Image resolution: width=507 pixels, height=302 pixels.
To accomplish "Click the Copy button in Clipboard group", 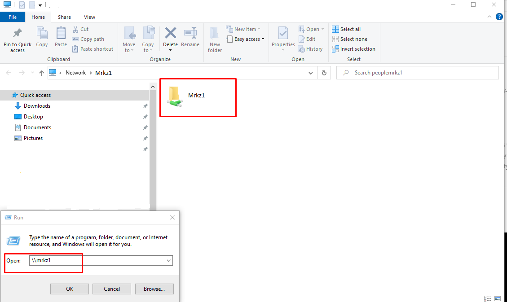I will pos(42,37).
